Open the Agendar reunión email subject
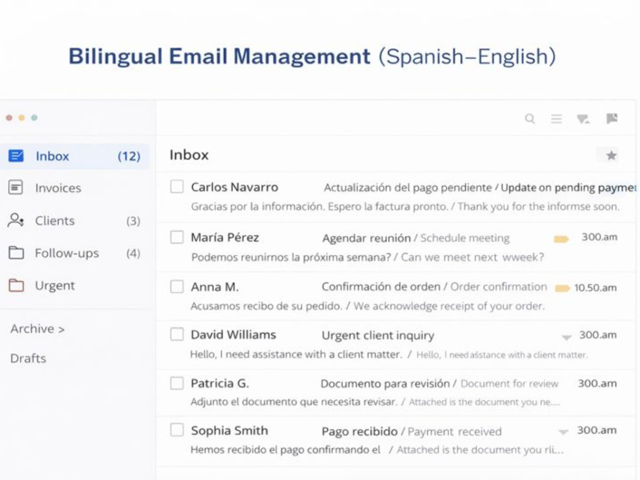This screenshot has width=640, height=480. tap(367, 238)
